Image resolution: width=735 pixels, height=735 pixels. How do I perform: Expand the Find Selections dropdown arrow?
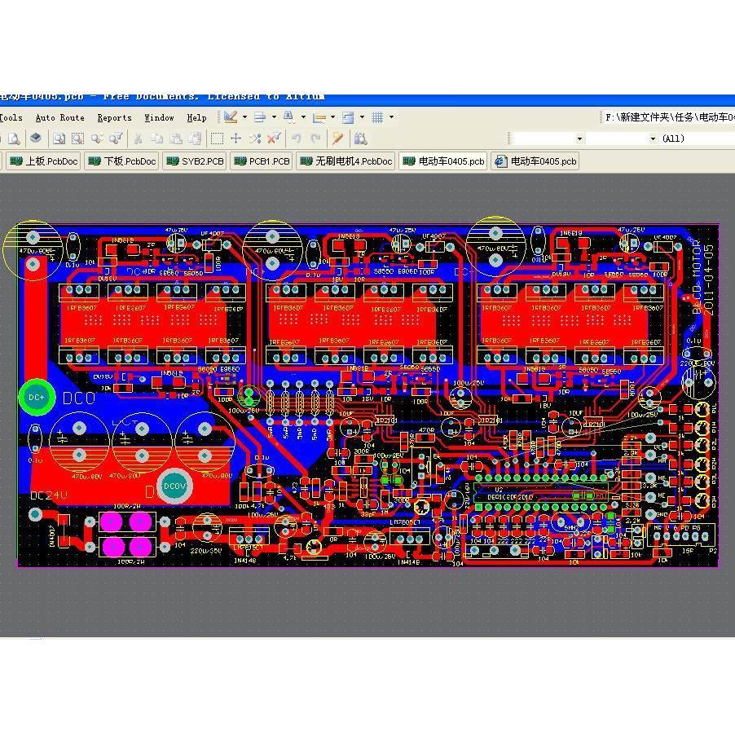click(x=303, y=117)
